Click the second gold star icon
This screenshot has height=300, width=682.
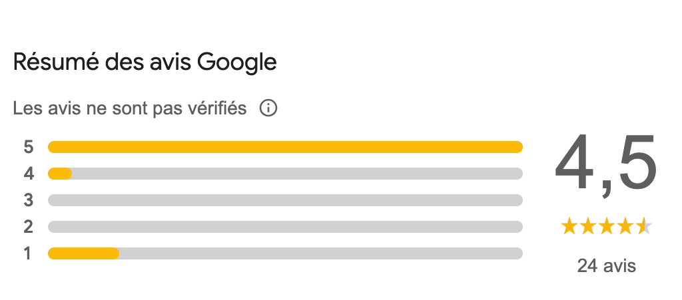(x=587, y=227)
